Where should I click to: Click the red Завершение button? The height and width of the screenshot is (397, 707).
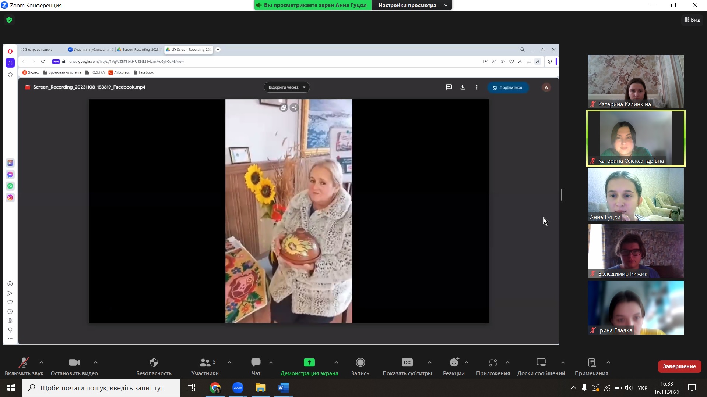679,366
